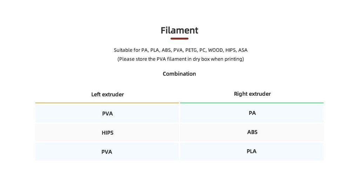The width and height of the screenshot is (359, 178).
Task: Click the green line under Right extruder
Action: click(252, 103)
